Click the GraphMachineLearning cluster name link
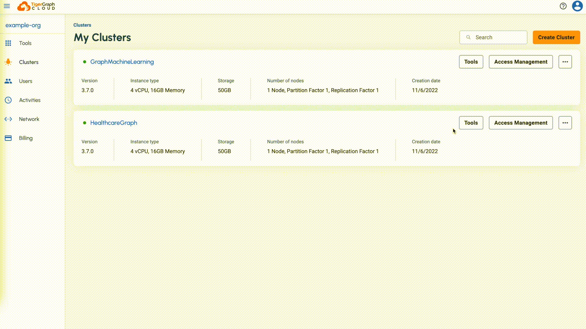Viewport: 586px width, 329px height. tap(122, 62)
